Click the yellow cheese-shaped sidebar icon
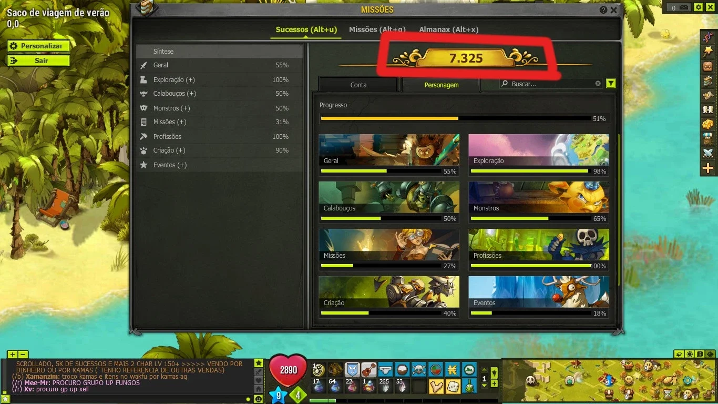The height and width of the screenshot is (404, 718). 708,124
